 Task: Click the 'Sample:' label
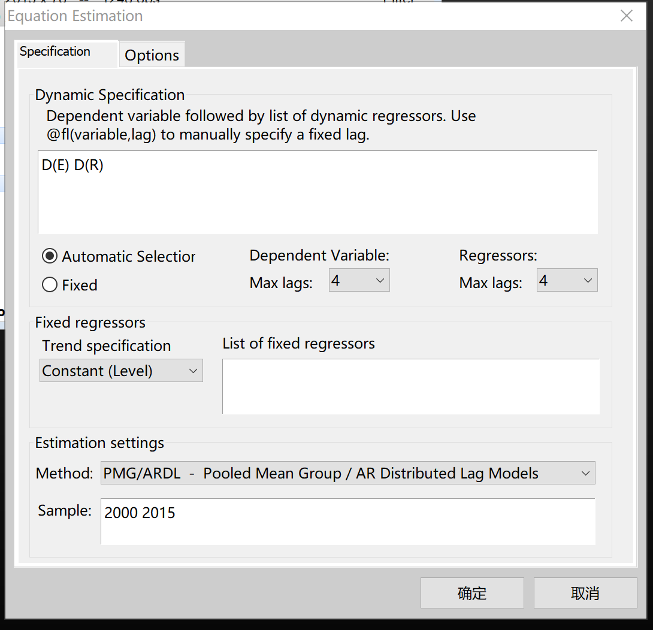[64, 510]
